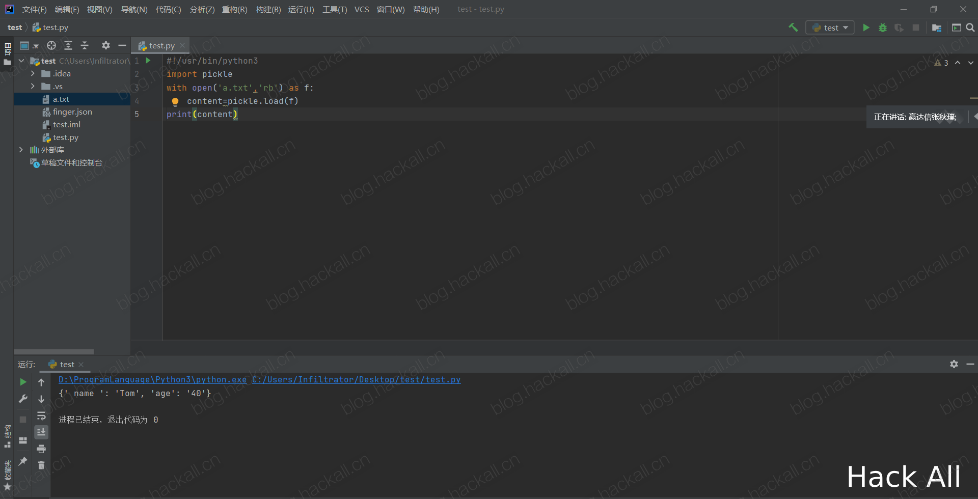Open the python.exe path link in console
The image size is (978, 499).
coord(152,380)
